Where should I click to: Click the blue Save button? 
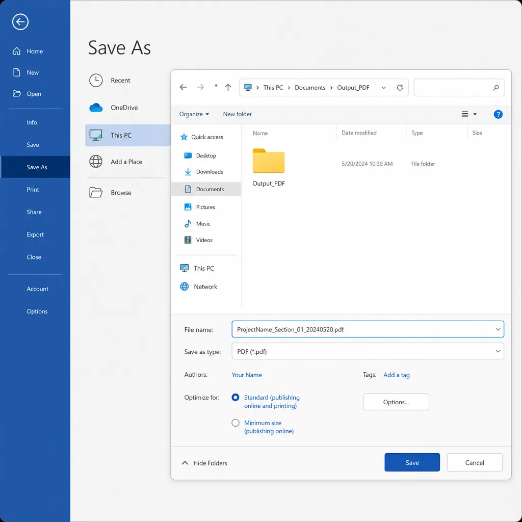[412, 462]
